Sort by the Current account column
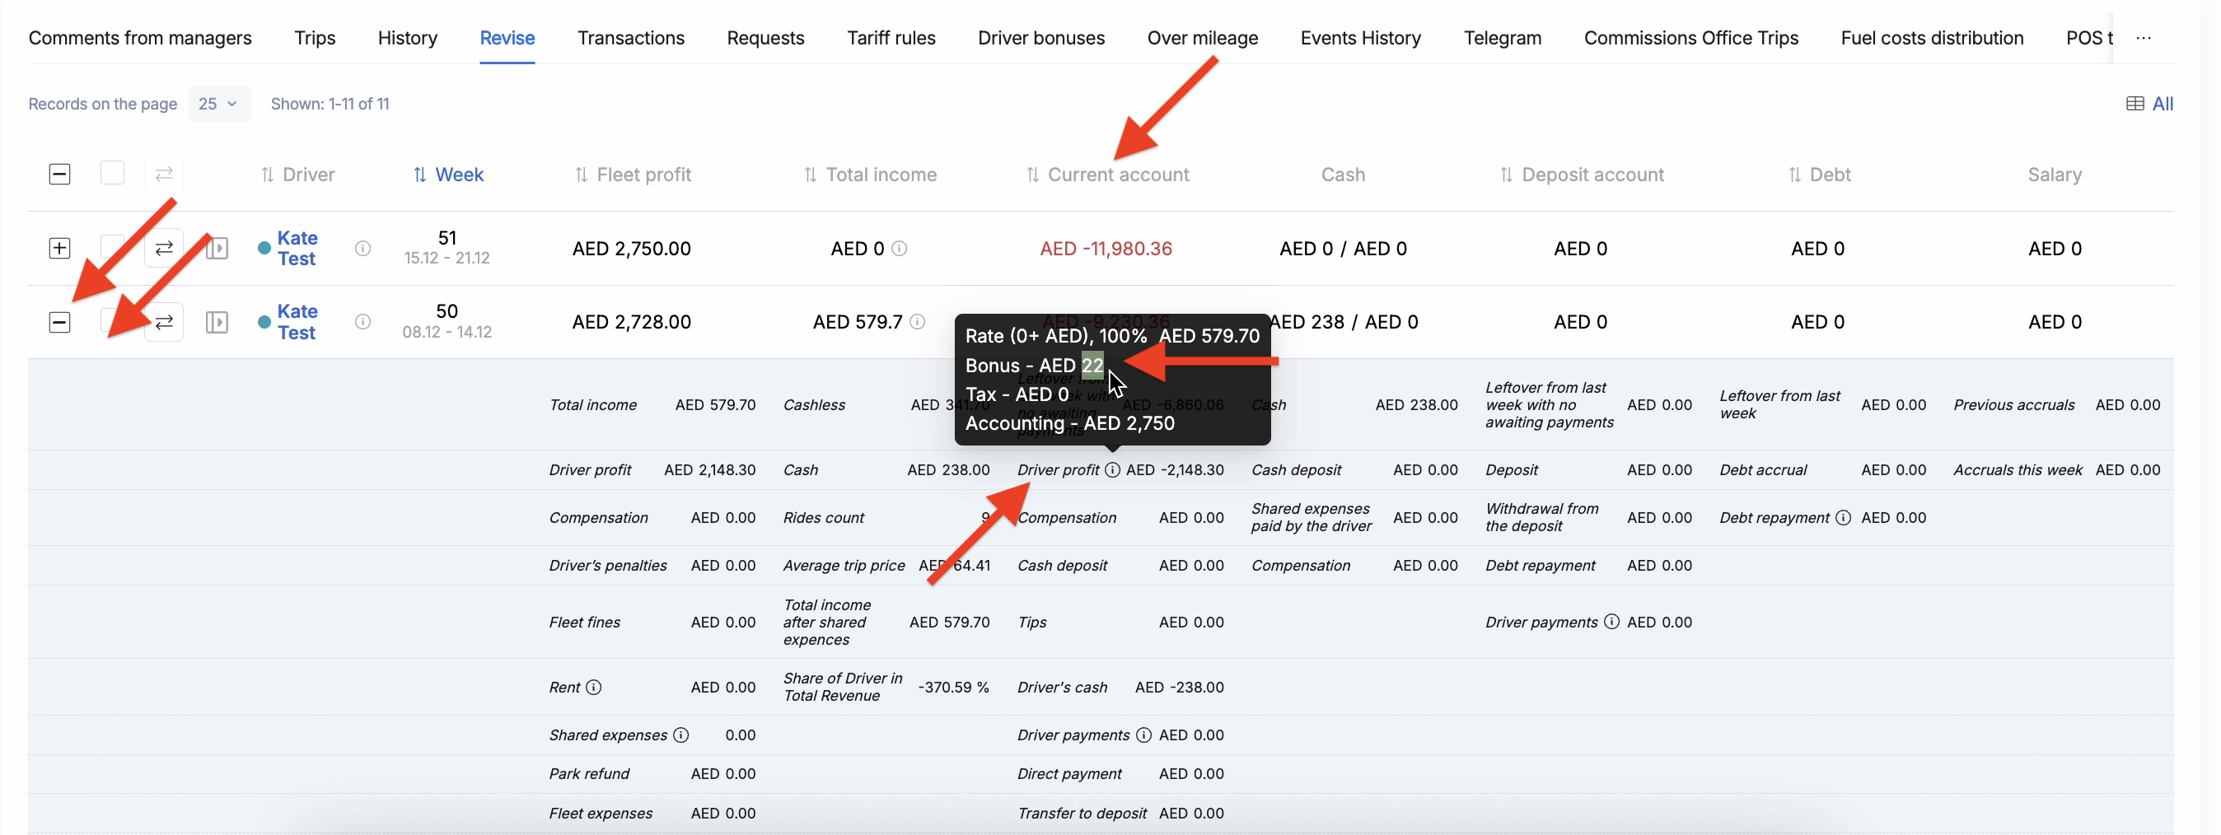This screenshot has width=2221, height=835. point(1107,175)
